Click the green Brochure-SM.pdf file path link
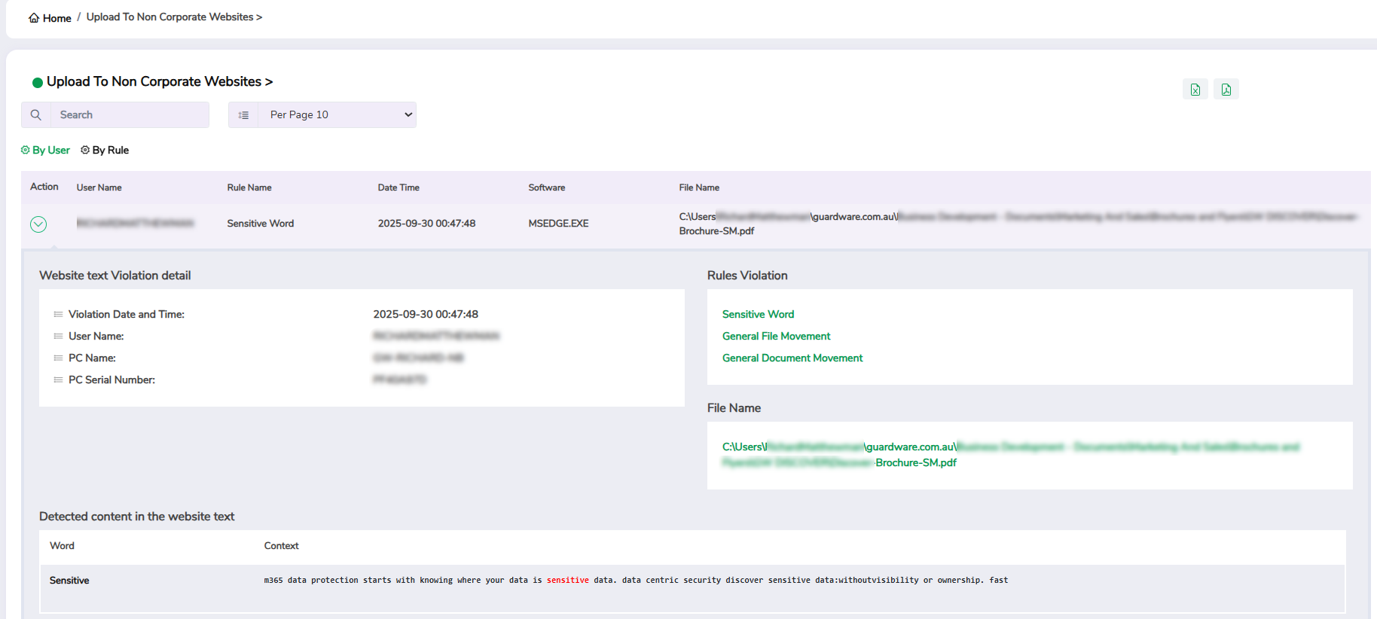Viewport: 1377px width, 619px height. (915, 463)
